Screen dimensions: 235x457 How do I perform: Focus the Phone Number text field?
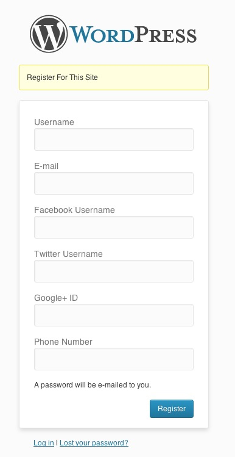click(x=114, y=359)
